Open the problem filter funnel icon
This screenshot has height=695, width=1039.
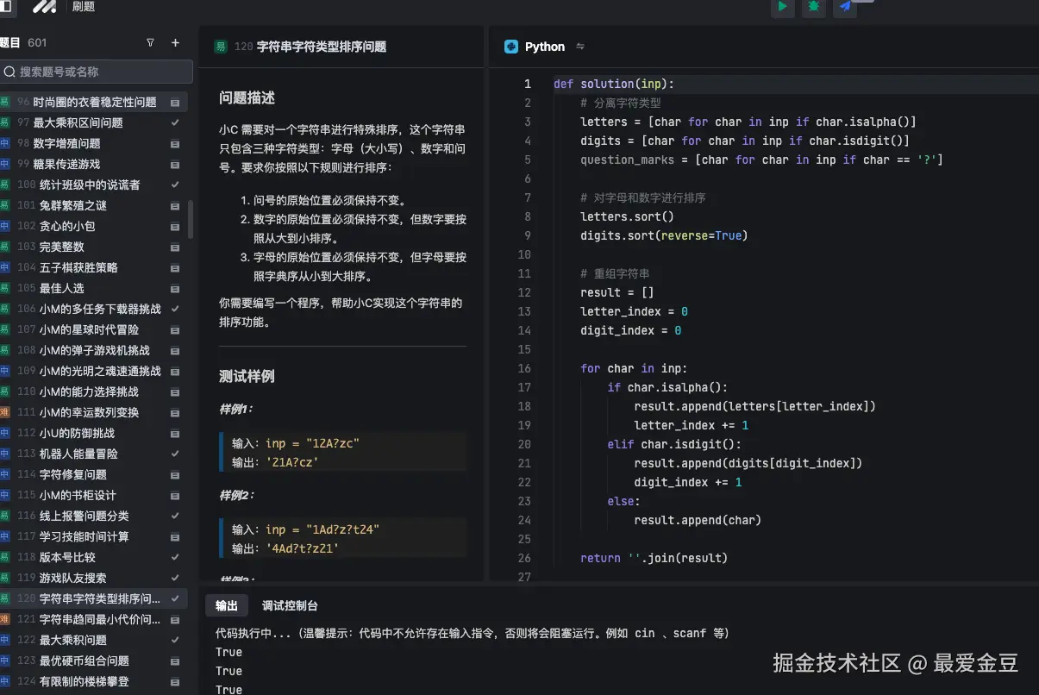pos(150,41)
